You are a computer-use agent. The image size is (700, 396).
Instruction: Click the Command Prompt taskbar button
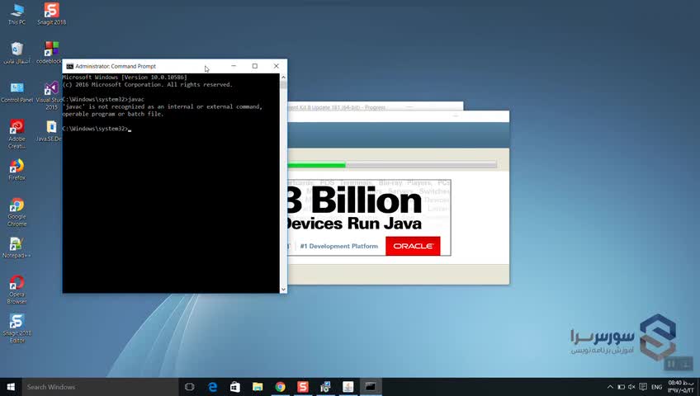click(371, 387)
